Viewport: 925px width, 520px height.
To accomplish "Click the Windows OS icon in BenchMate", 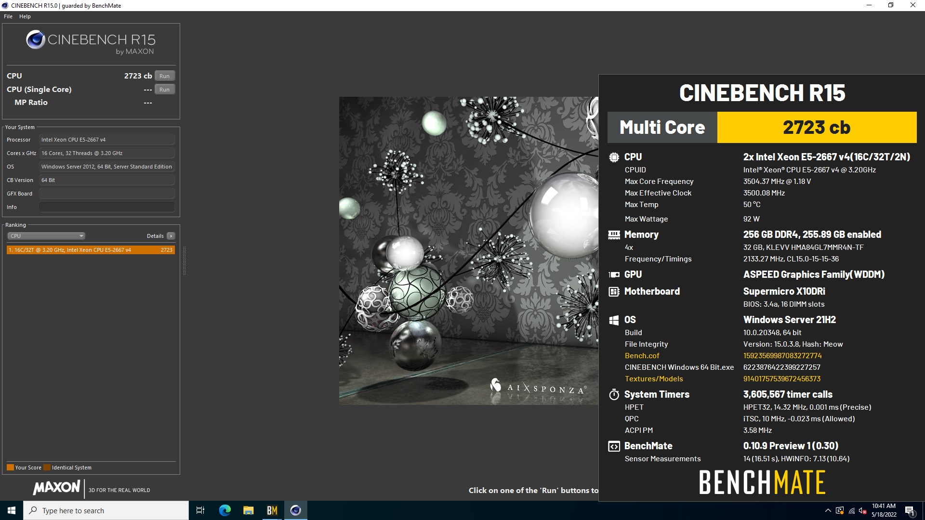I will click(614, 320).
